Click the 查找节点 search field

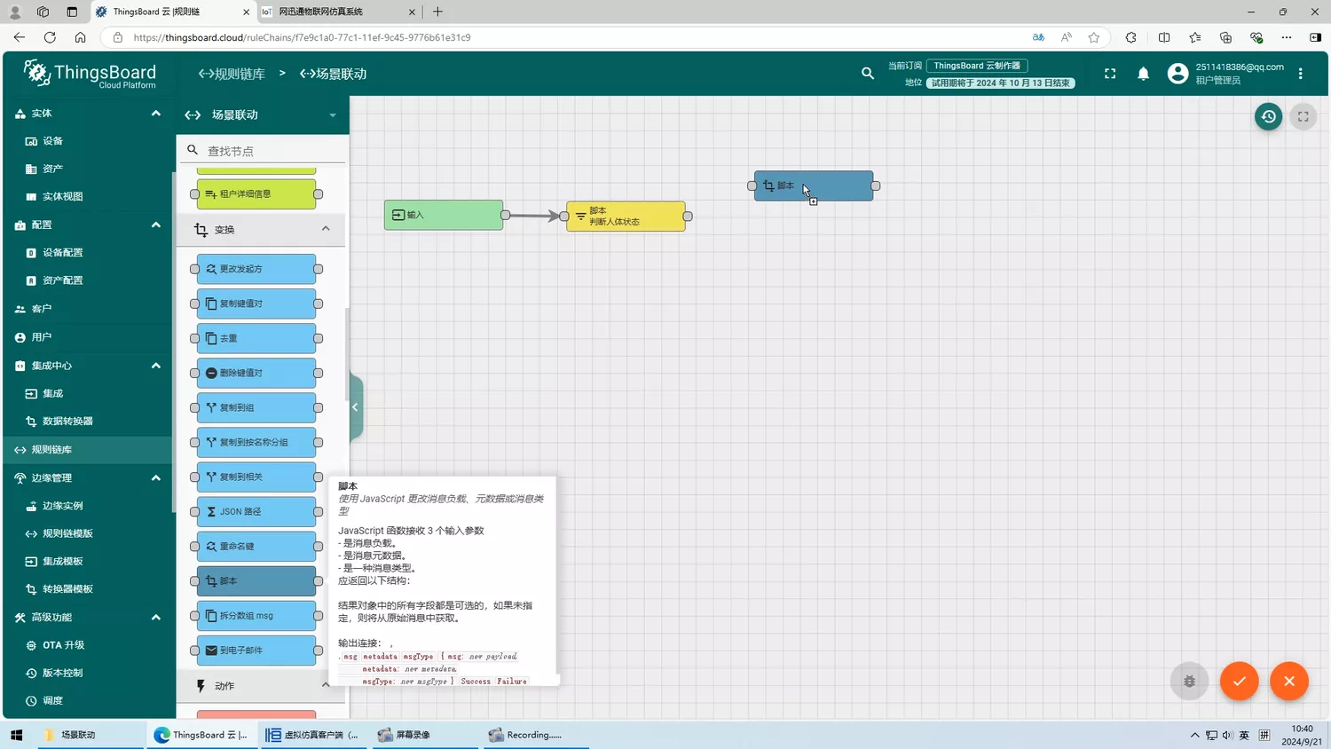[x=271, y=151]
